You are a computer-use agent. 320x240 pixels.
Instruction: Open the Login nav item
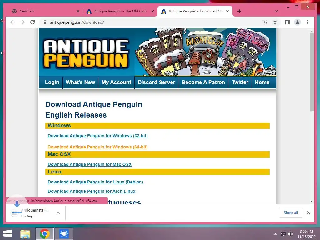click(x=52, y=82)
